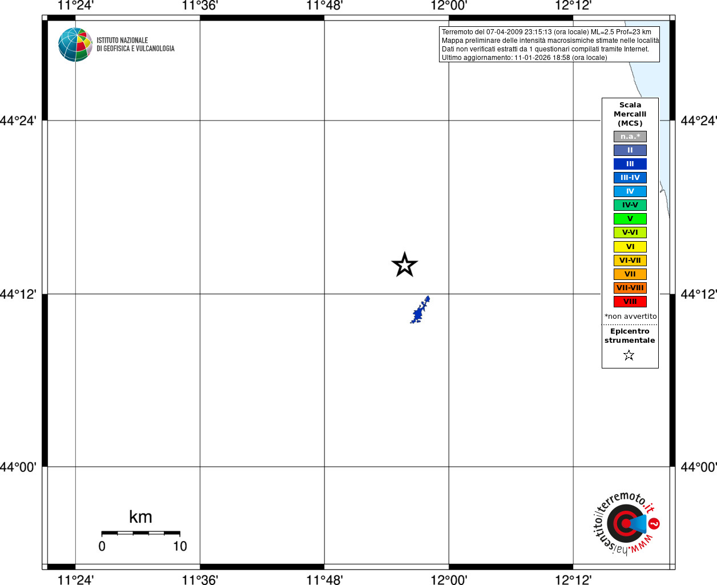Click the Istituto Nazionale di Geofisica text
This screenshot has width=717, height=585.
135,45
